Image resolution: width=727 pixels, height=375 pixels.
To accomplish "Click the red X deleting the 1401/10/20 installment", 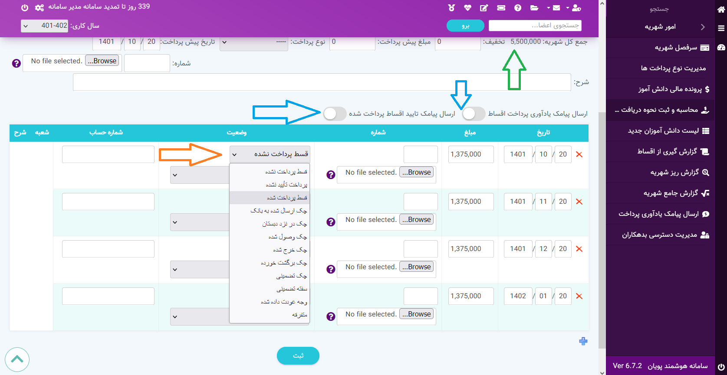I will [x=579, y=154].
